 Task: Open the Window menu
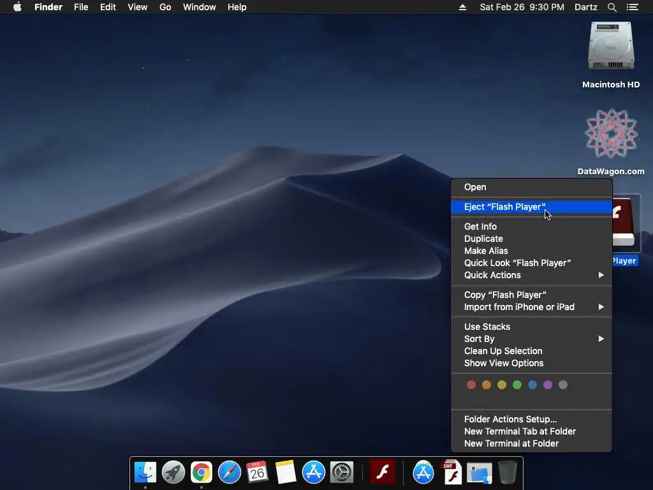click(x=200, y=7)
